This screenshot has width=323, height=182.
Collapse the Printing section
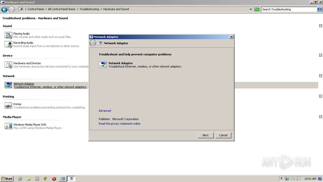point(320,96)
